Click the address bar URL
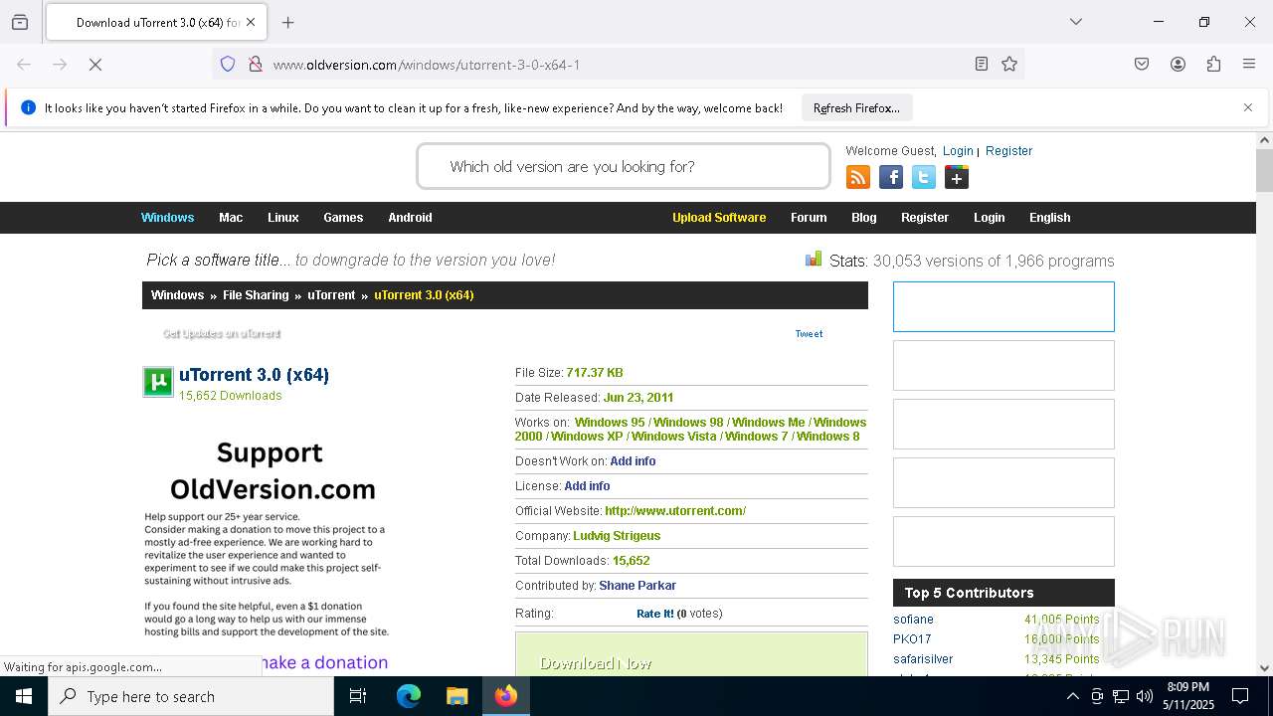Viewport: 1273px width, 716px height. pyautogui.click(x=427, y=65)
